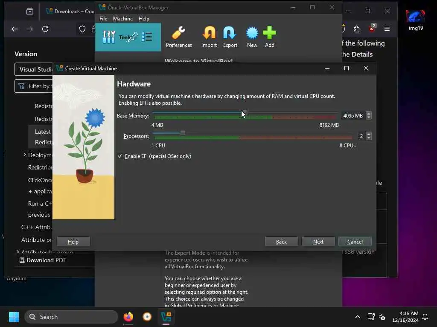Open the Visual Studio version dropdown
Screen dimensions: 437x327
[33, 69]
